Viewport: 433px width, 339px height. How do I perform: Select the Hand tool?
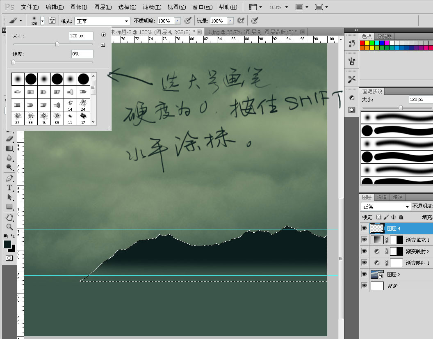[9, 218]
